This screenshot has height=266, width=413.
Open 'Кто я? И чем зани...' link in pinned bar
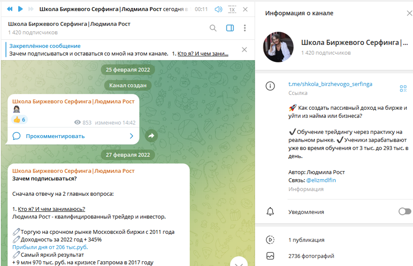[203, 54]
